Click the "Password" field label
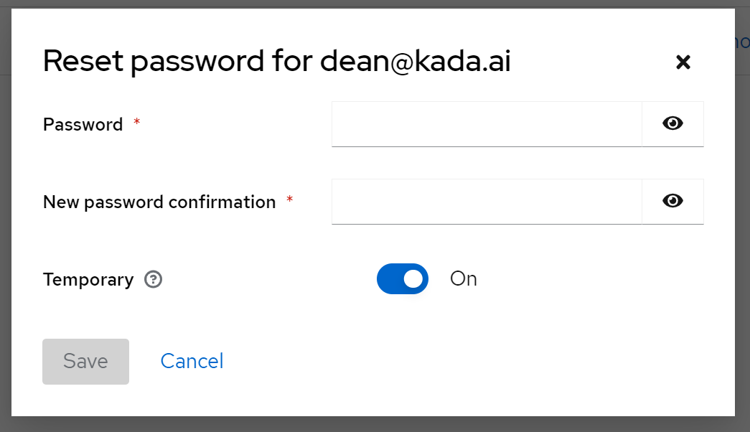The width and height of the screenshot is (750, 432). coord(83,125)
